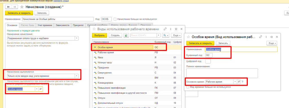Select the Вахта row

click(x=137, y=78)
